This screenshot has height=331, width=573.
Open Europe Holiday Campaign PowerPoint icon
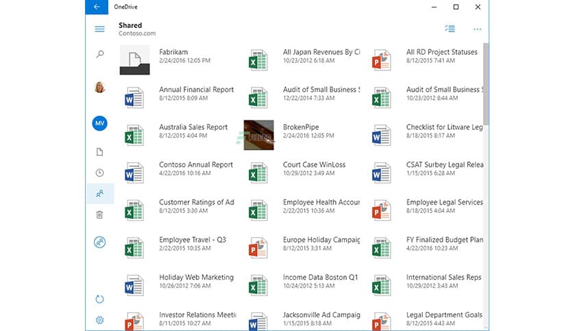click(258, 248)
